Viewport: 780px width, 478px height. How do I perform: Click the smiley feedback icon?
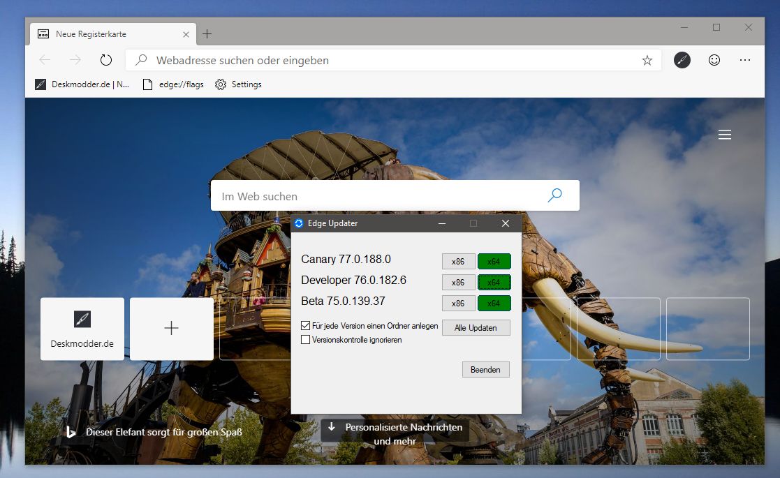click(x=714, y=60)
